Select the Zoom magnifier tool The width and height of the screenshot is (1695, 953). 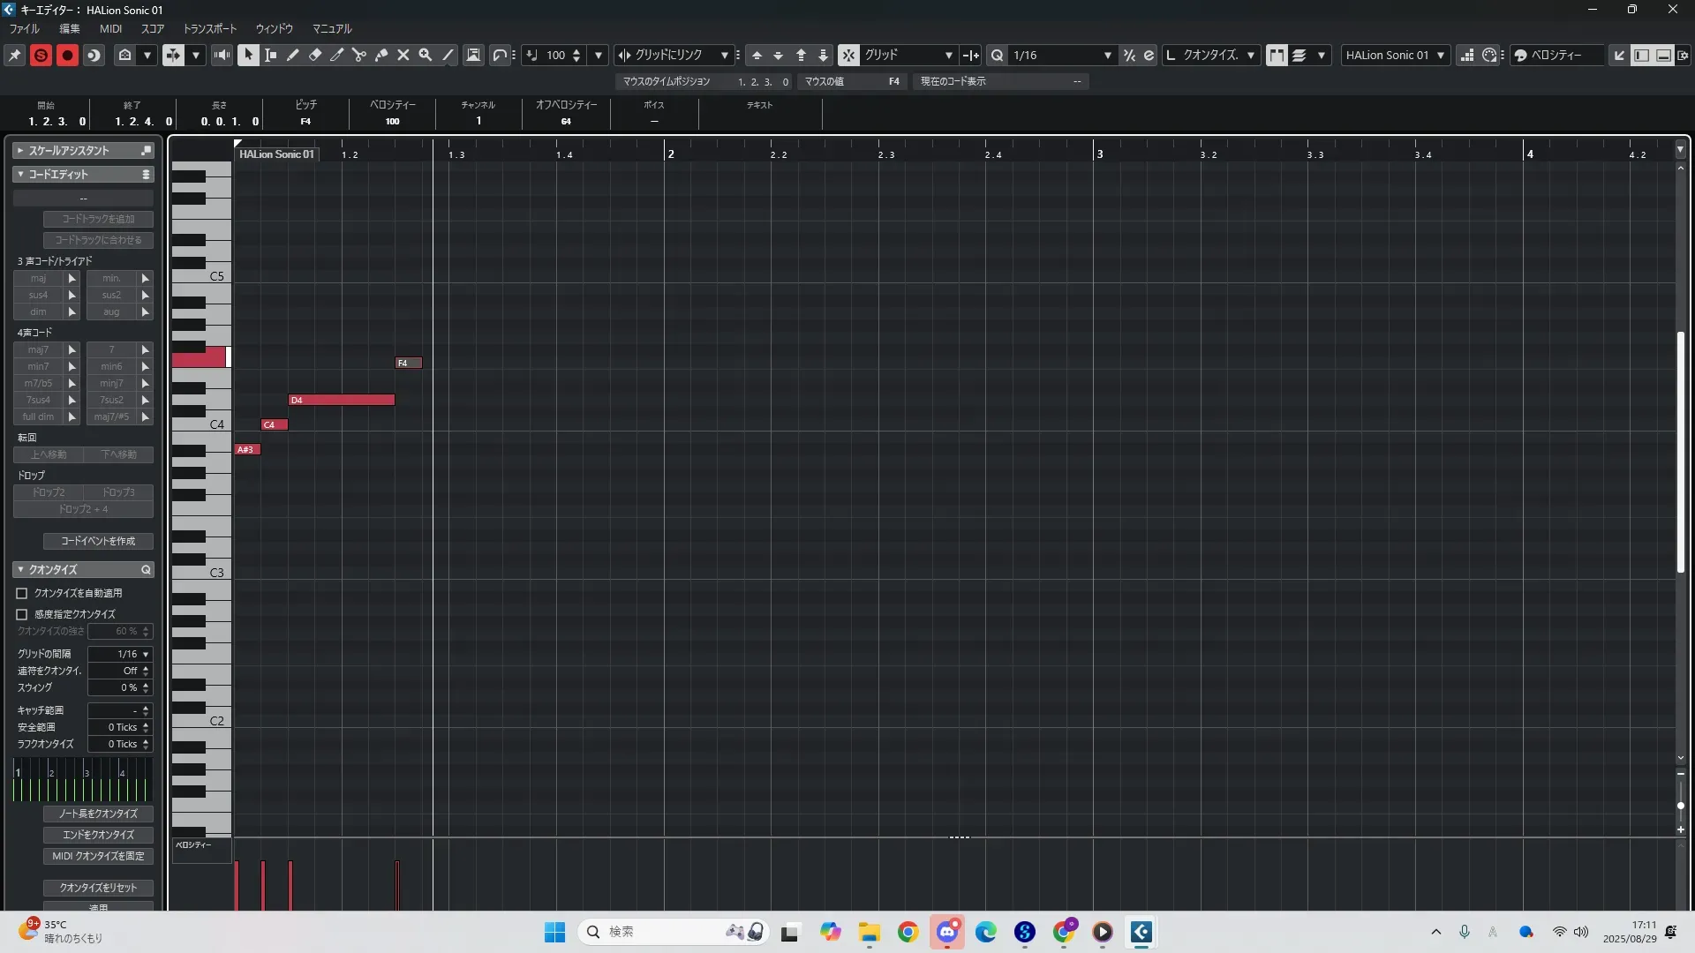426,55
